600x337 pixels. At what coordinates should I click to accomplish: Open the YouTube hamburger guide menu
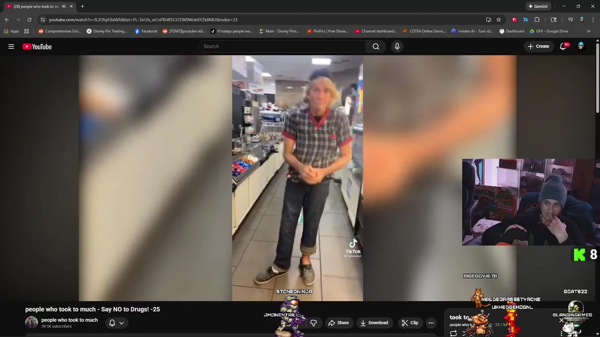[11, 46]
